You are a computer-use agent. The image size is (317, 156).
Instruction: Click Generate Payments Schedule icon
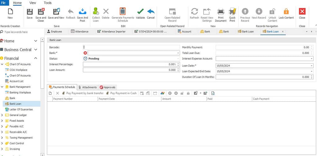122,11
